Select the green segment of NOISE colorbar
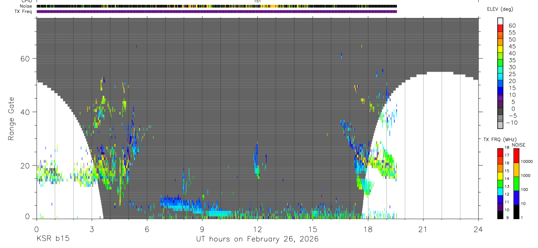The height and width of the screenshot is (248, 538). click(516, 184)
